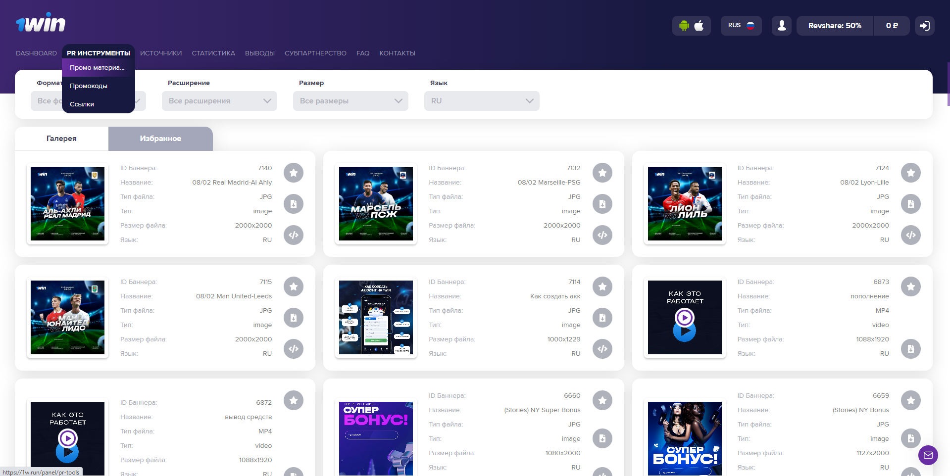Click Revshare: 50% button

(835, 26)
